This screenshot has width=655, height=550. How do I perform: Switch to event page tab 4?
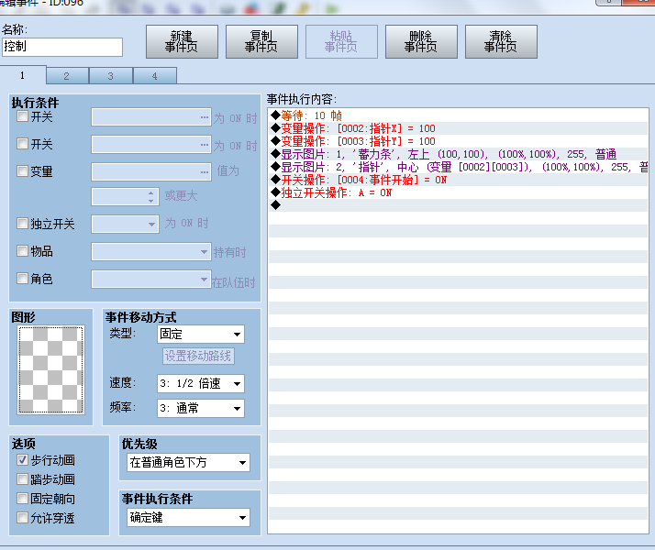point(154,76)
